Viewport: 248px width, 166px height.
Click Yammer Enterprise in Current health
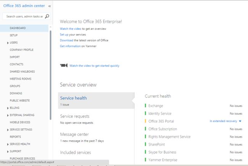tap(163, 160)
